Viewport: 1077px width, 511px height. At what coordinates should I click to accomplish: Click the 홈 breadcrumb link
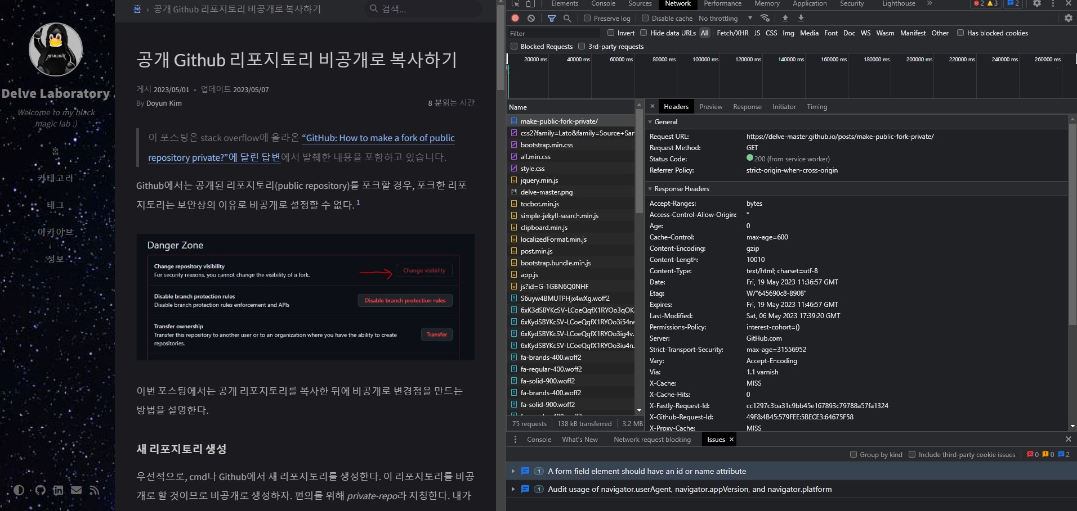pos(137,8)
